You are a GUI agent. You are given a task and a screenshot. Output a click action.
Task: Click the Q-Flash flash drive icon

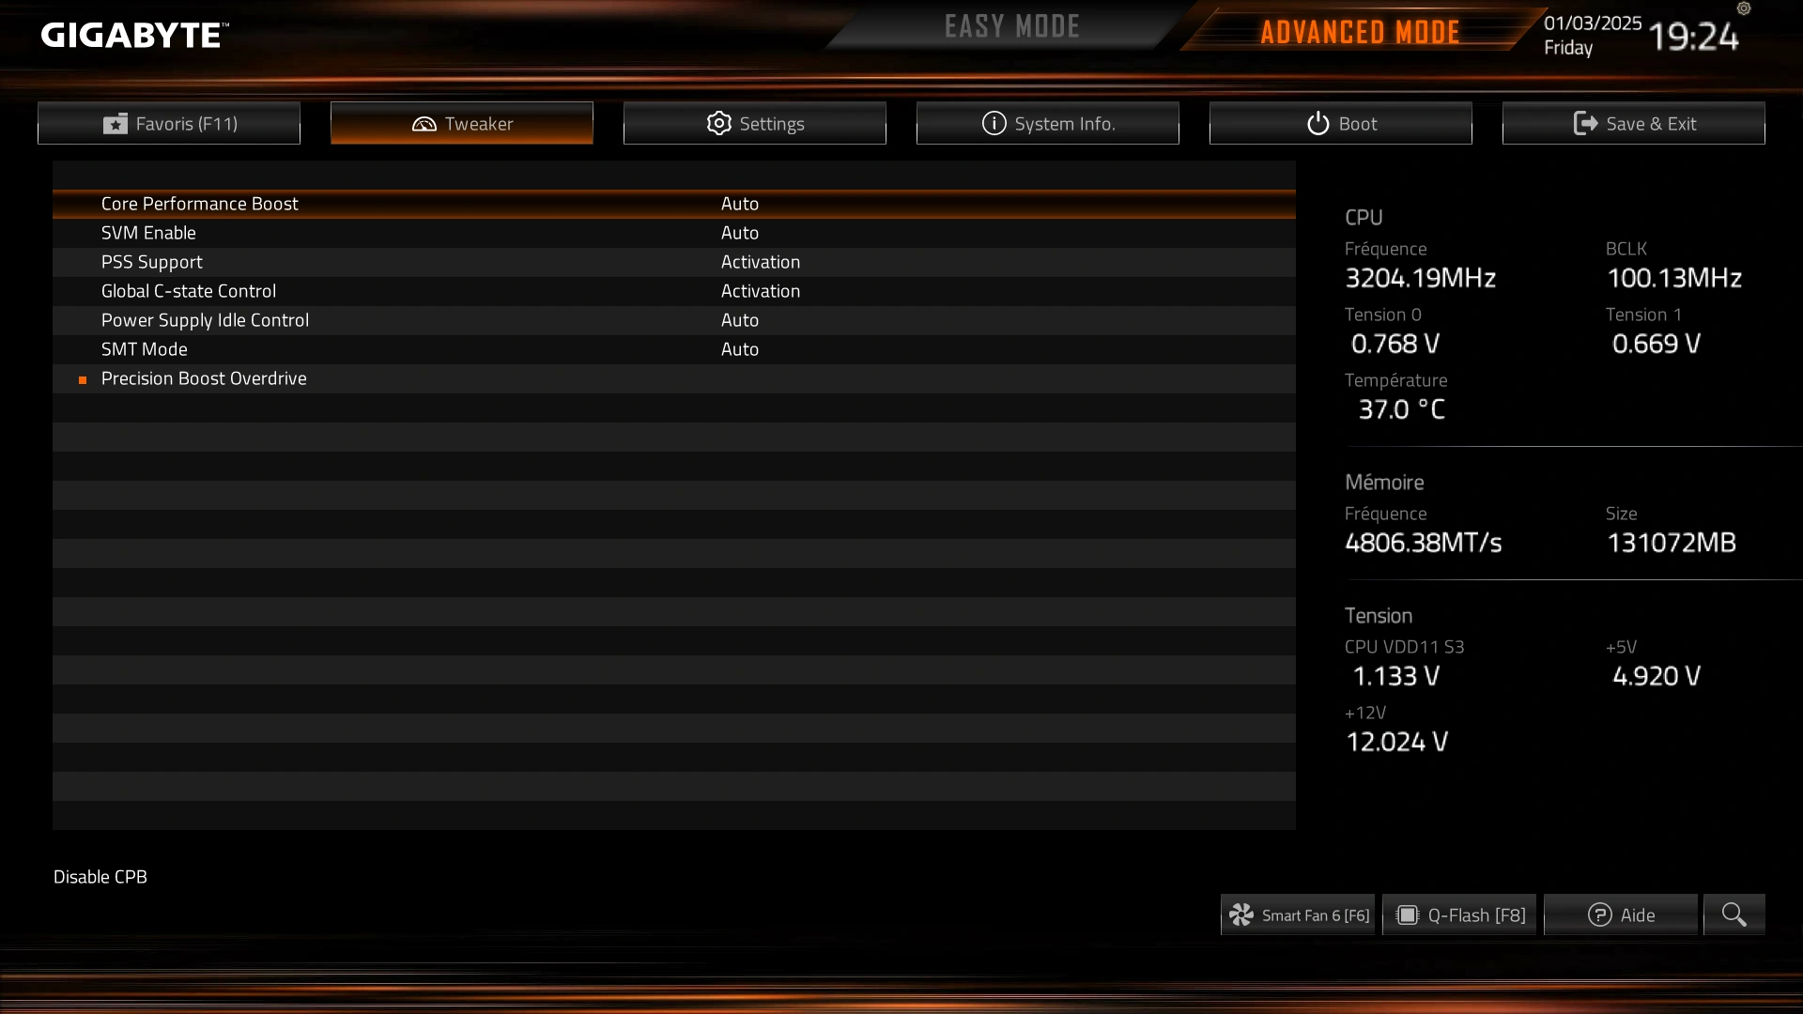coord(1406,914)
